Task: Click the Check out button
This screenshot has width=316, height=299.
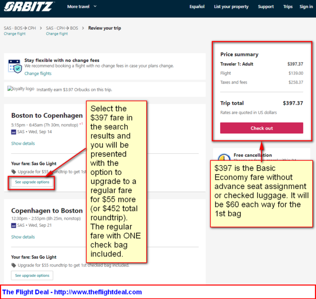Action: tap(262, 128)
